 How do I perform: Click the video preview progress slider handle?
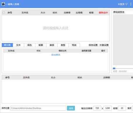click(114, 68)
